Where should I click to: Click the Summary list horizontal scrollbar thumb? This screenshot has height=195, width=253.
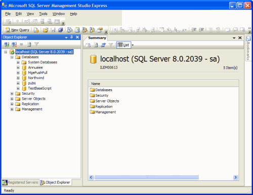coord(146,177)
